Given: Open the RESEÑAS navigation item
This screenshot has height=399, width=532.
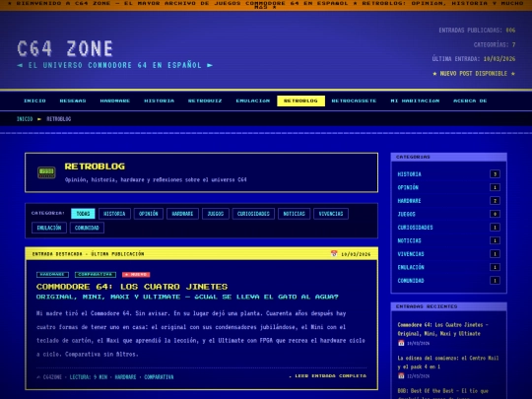Looking at the screenshot, I should point(73,100).
